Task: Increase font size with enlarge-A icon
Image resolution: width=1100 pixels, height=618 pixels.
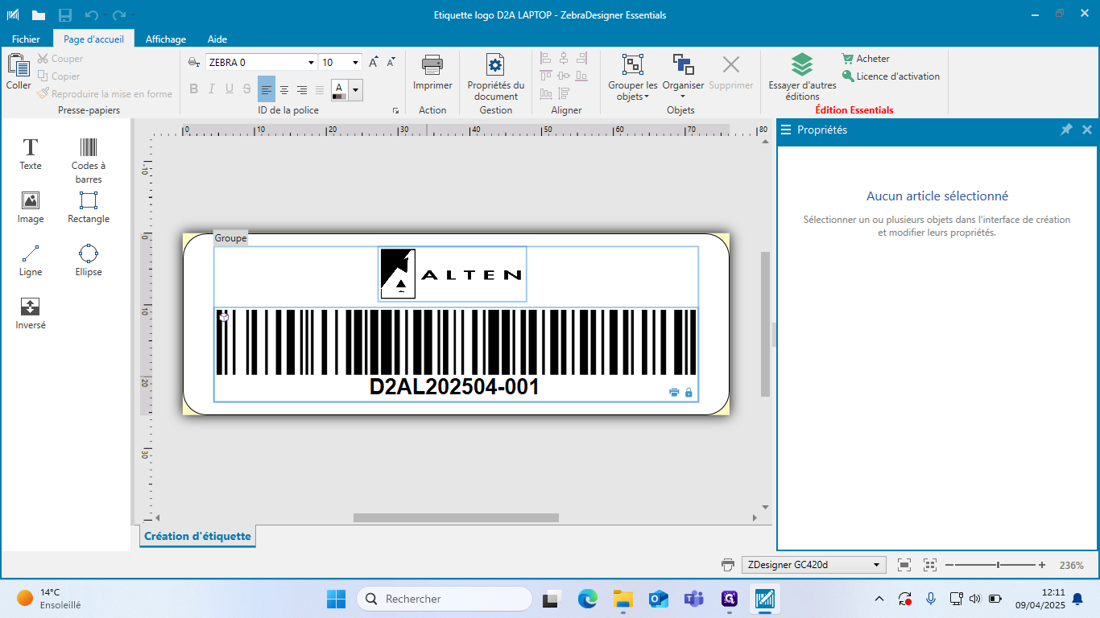Action: click(x=374, y=62)
